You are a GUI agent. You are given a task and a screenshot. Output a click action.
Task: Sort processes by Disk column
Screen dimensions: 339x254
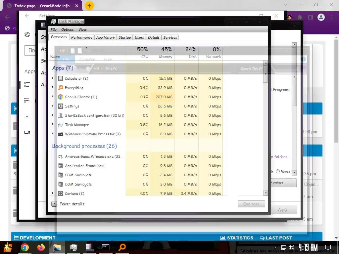coord(187,53)
